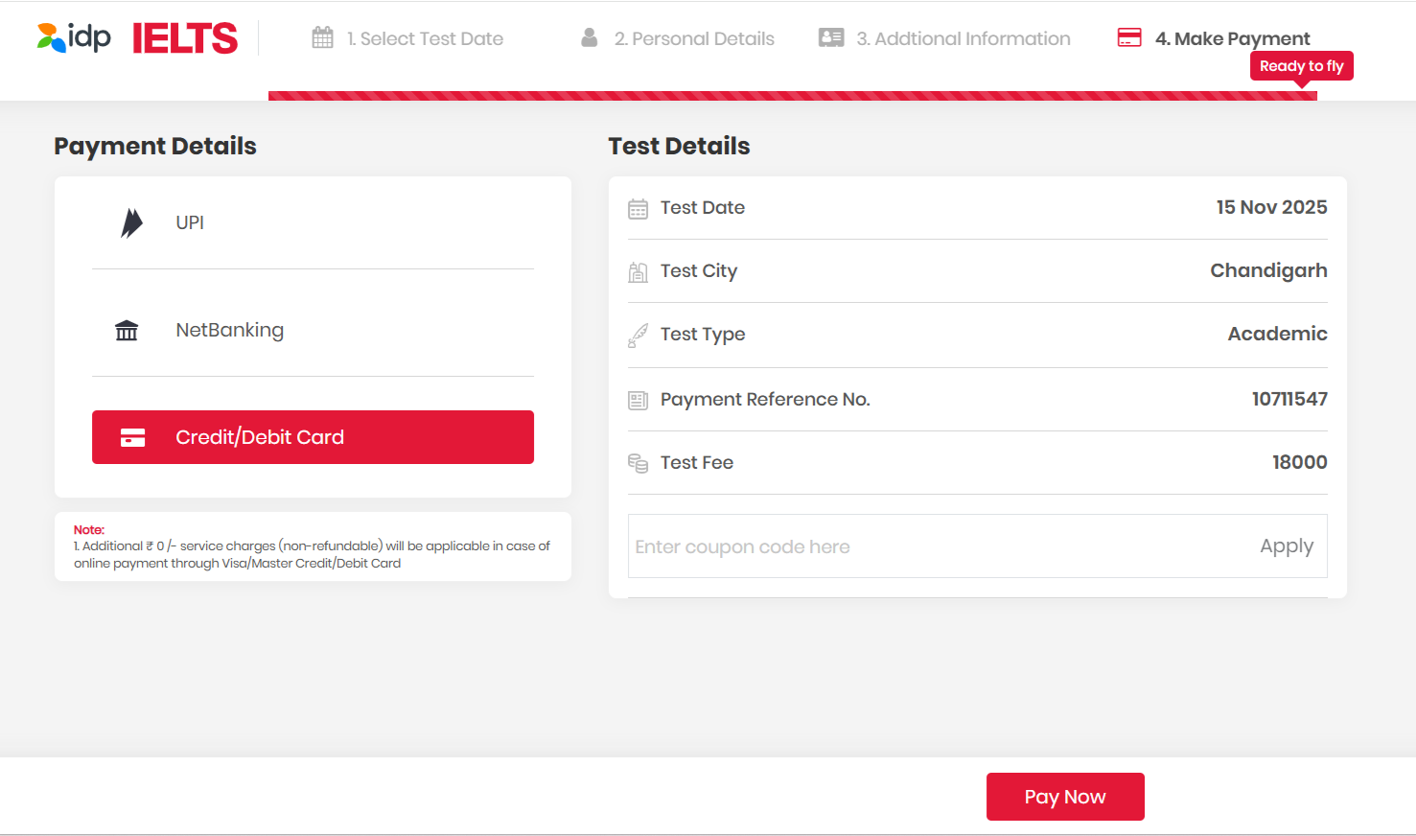Click the receipt icon near Payment Reference No.
The height and width of the screenshot is (836, 1416).
click(638, 399)
